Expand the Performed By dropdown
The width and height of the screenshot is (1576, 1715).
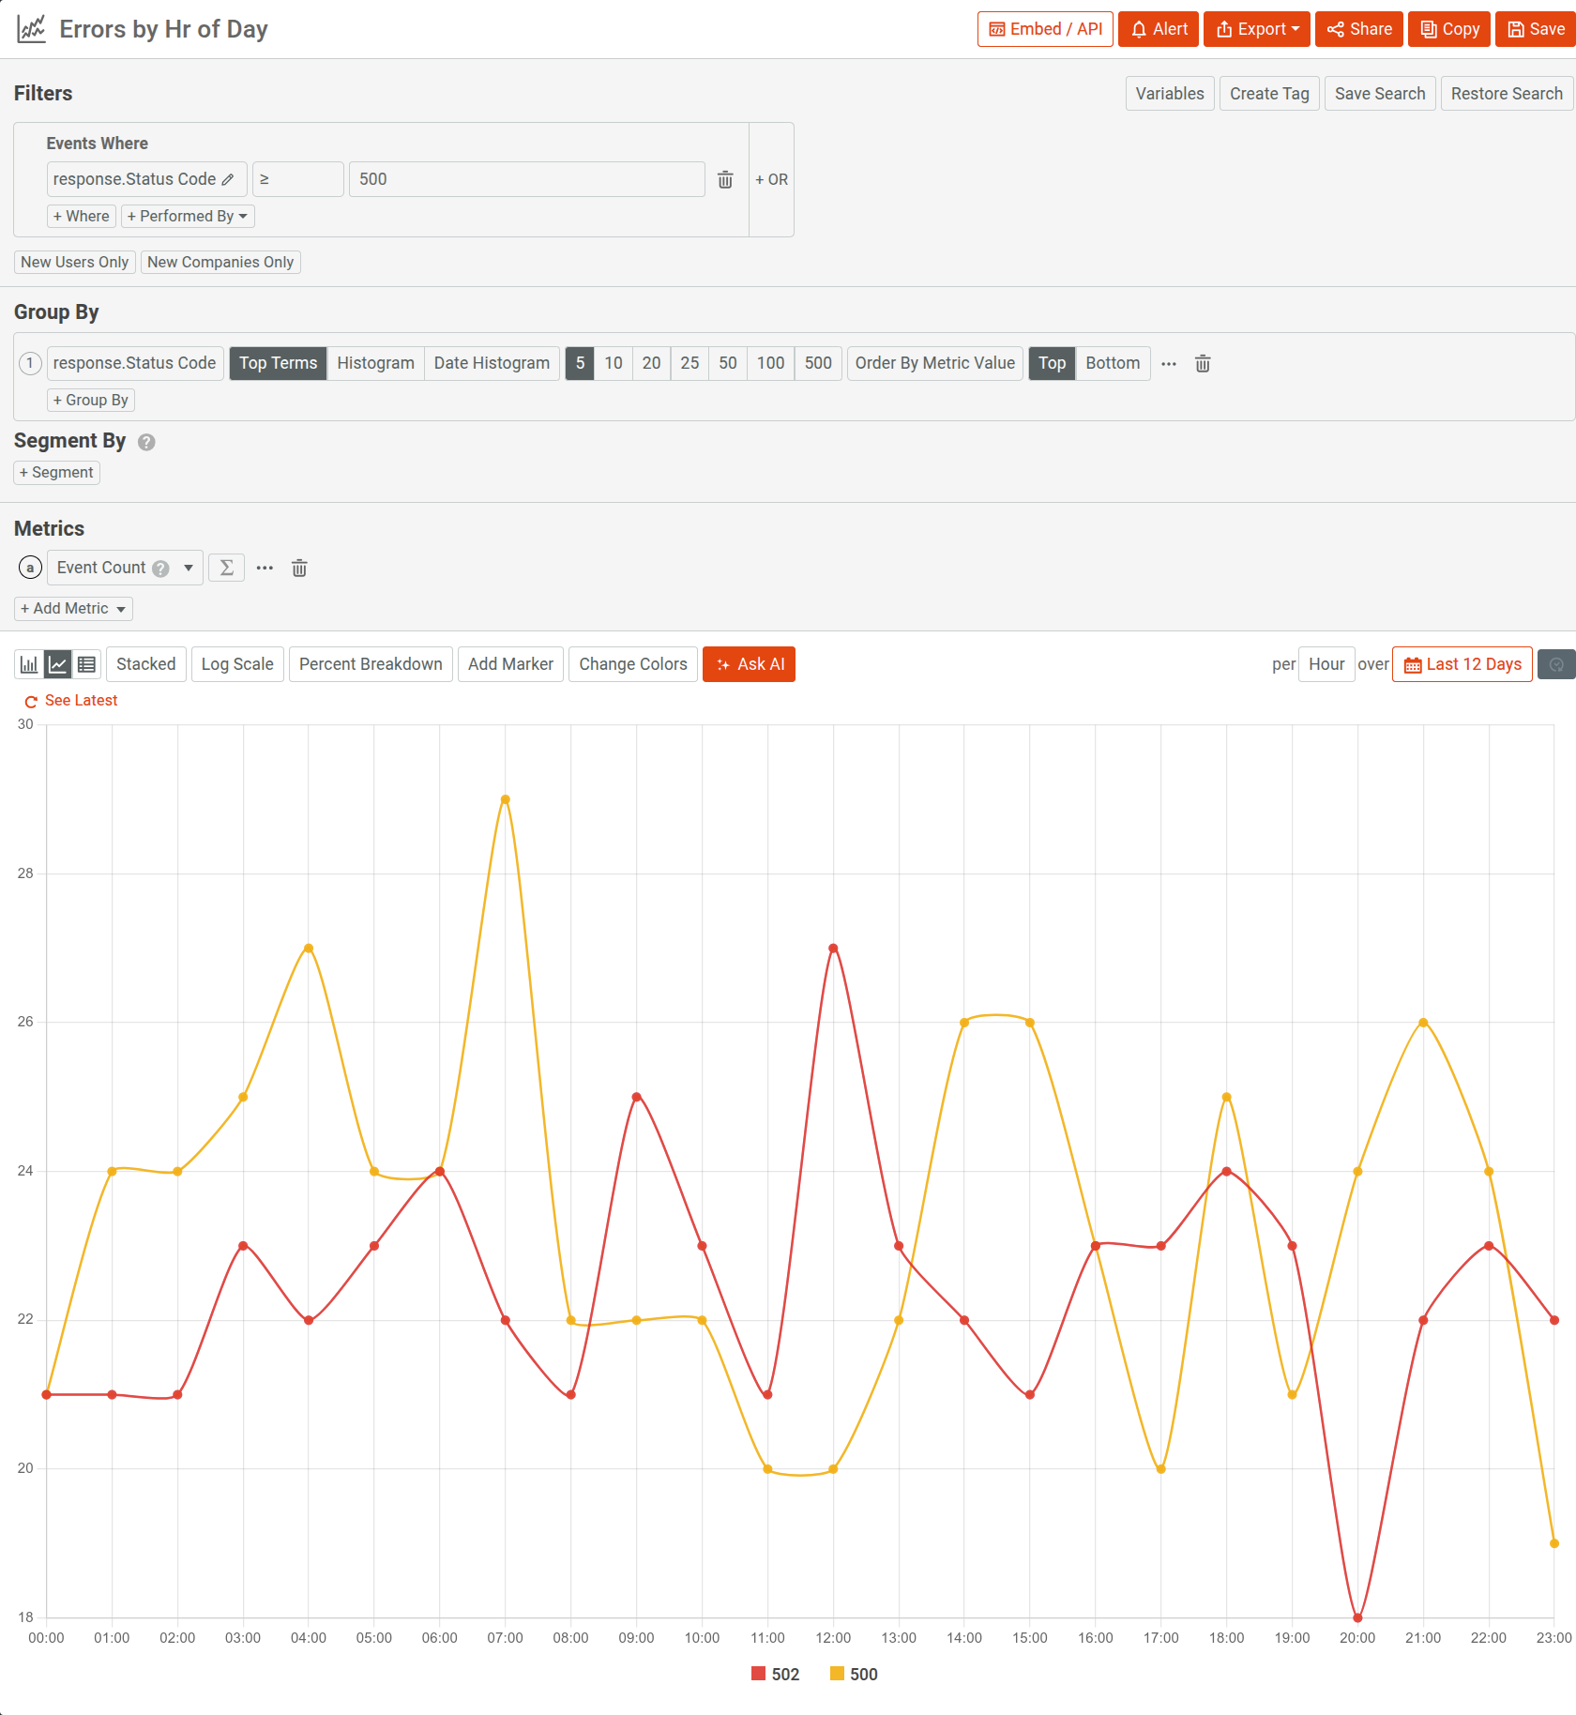187,216
